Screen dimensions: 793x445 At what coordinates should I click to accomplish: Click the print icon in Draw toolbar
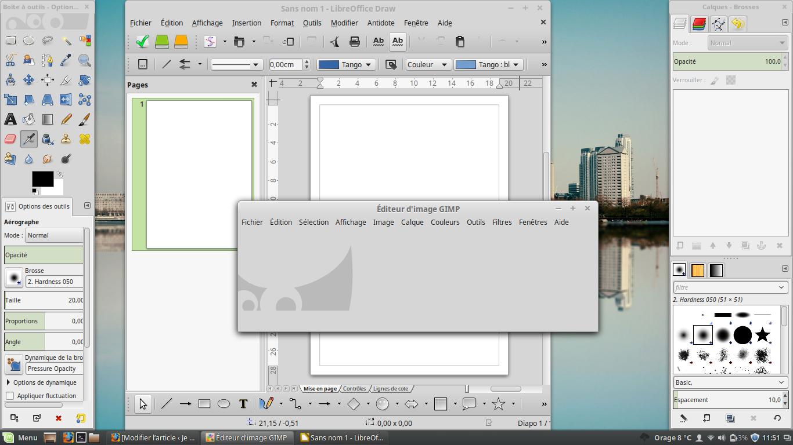coord(354,41)
